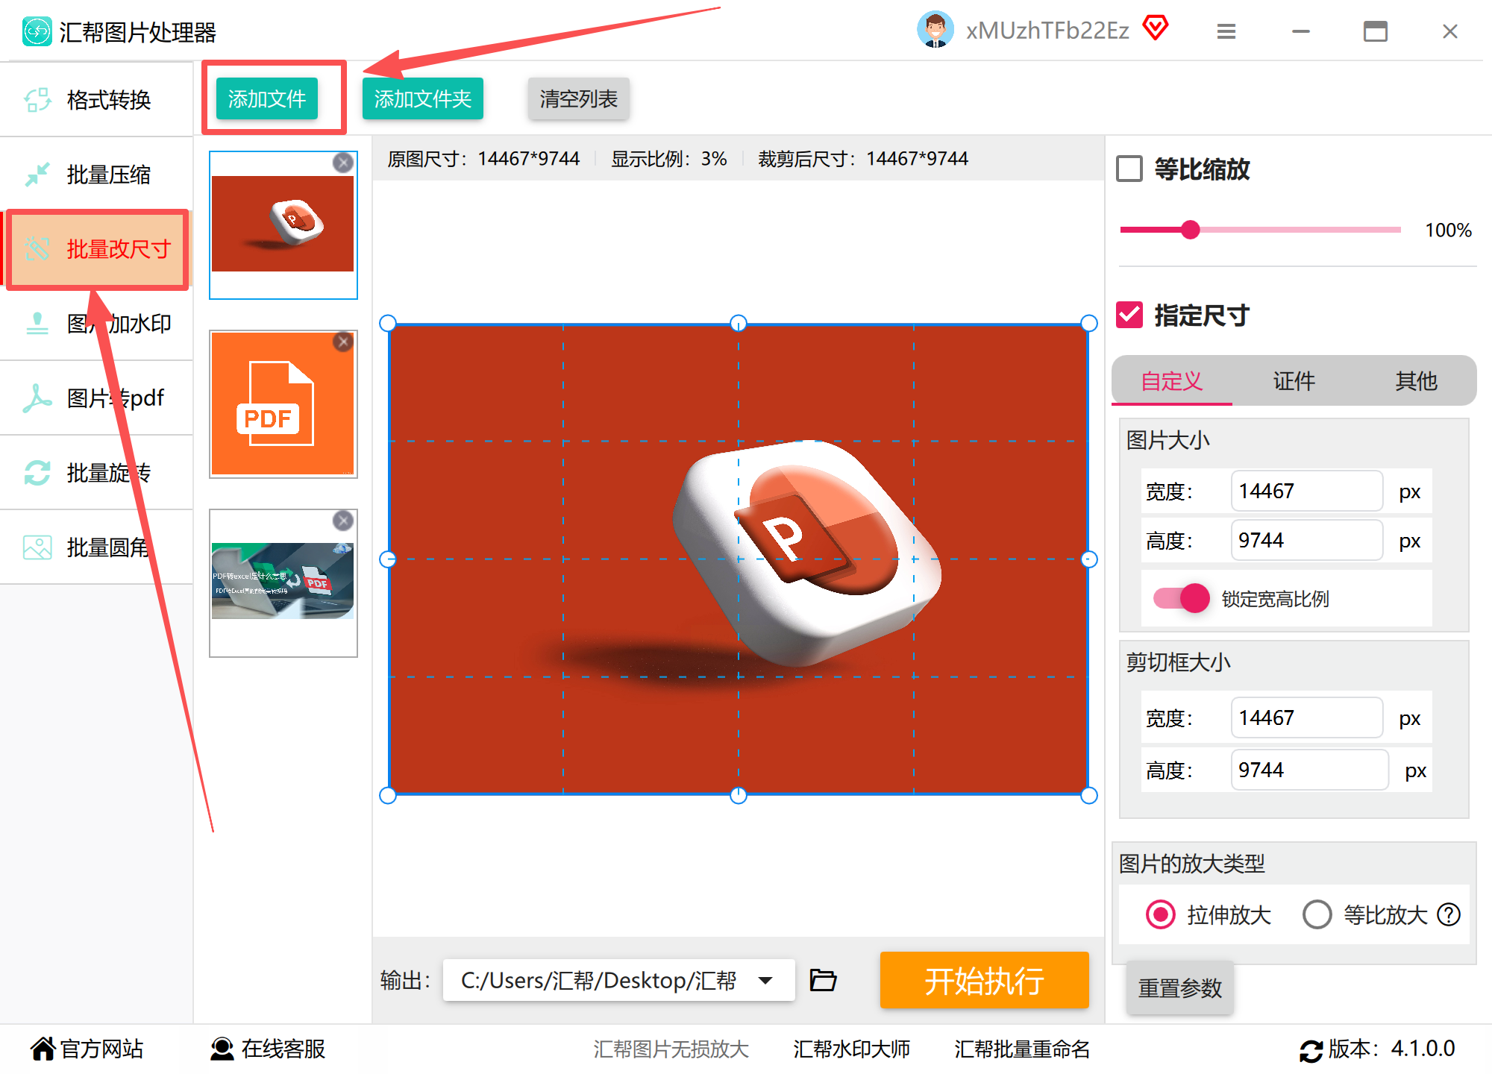Click the red VIP diamond icon
This screenshot has width=1492, height=1074.
[1155, 28]
